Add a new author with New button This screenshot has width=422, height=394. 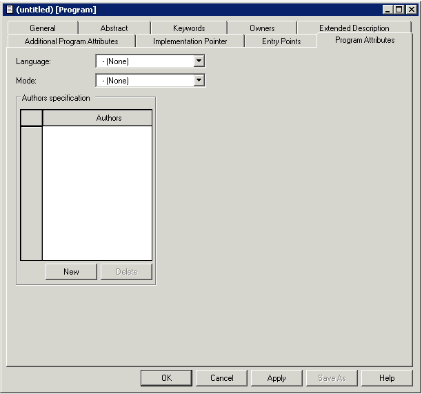71,272
